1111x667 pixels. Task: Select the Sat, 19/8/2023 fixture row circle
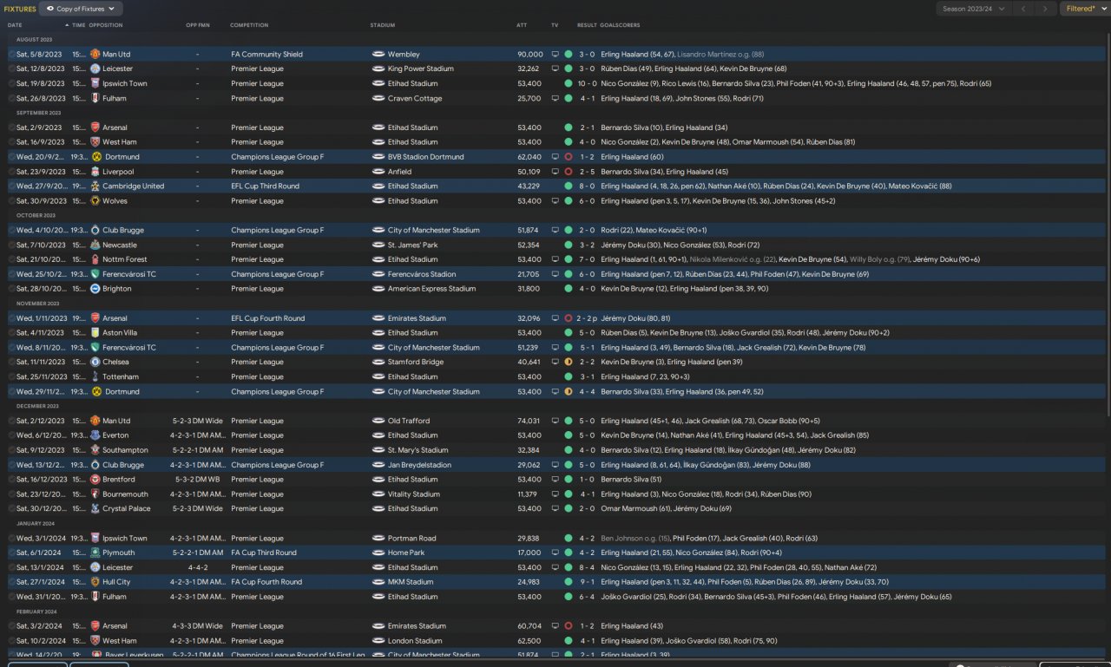pos(12,84)
